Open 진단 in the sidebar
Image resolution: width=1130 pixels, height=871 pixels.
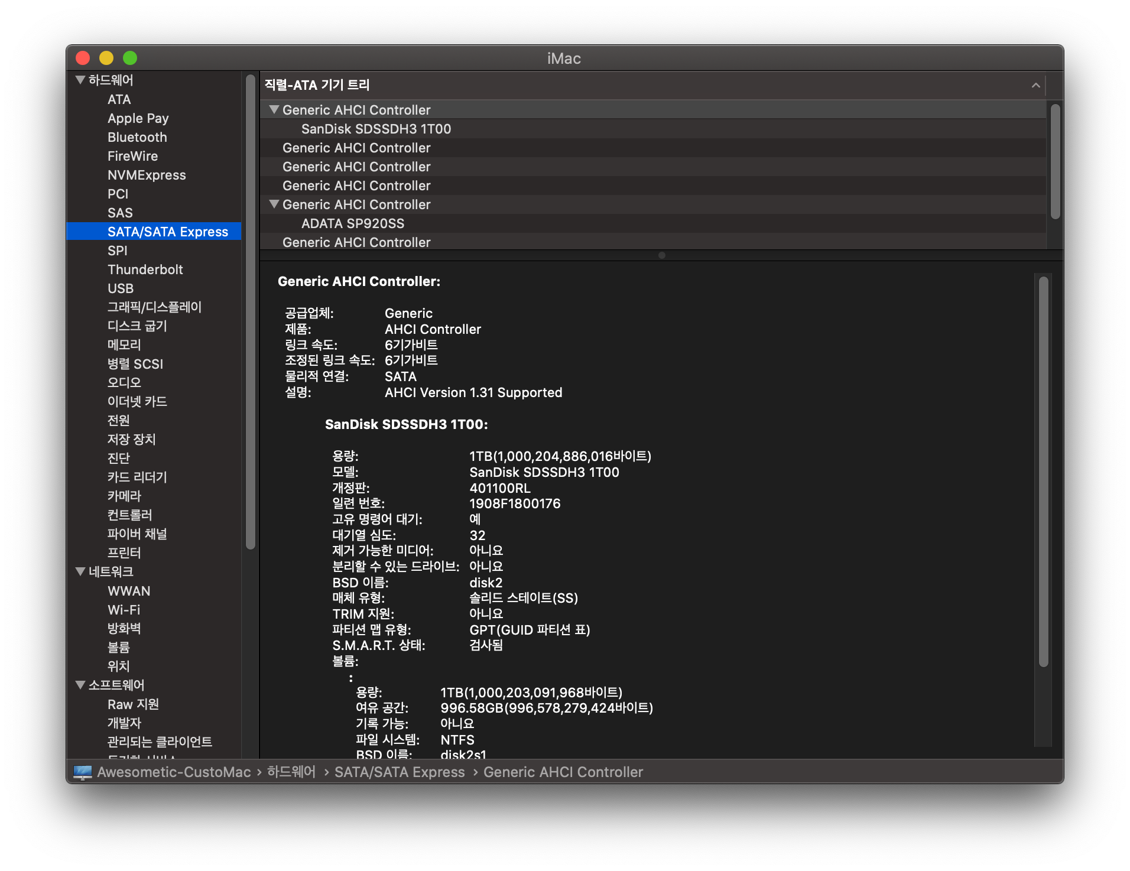point(118,458)
